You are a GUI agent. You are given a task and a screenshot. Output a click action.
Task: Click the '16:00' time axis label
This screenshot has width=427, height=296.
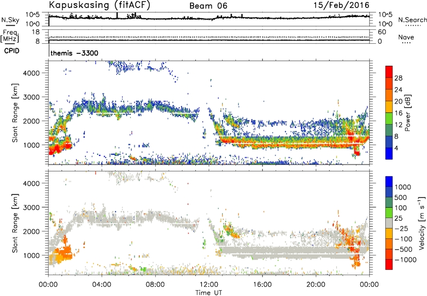pos(262,285)
